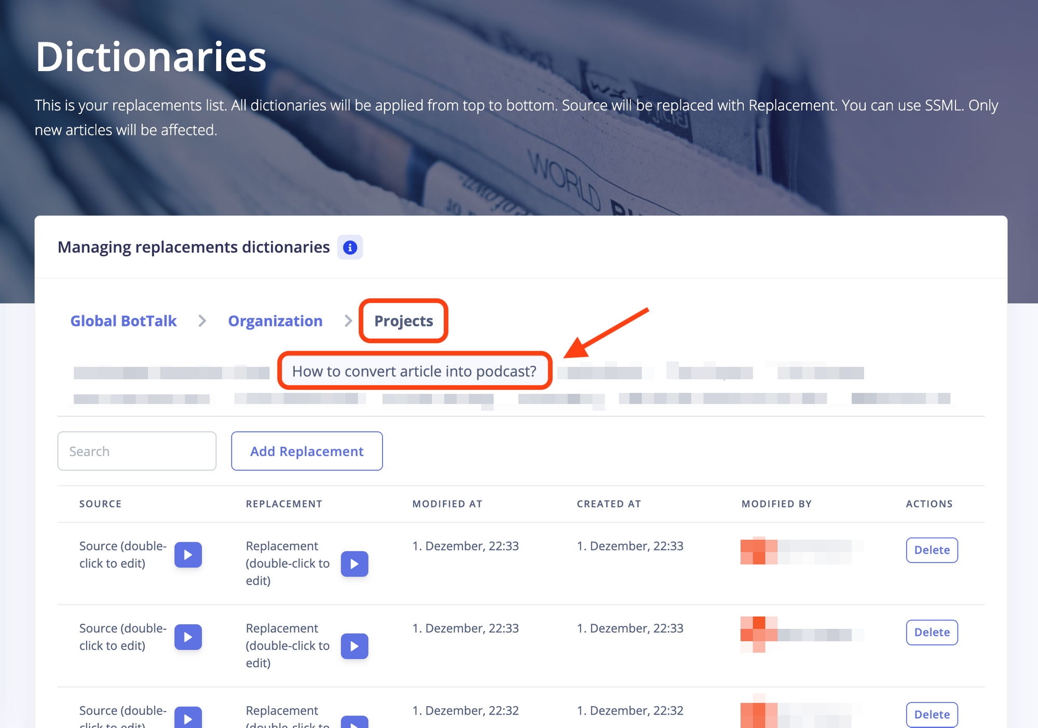The height and width of the screenshot is (728, 1038).
Task: Click the second row's Created At date
Action: click(630, 628)
